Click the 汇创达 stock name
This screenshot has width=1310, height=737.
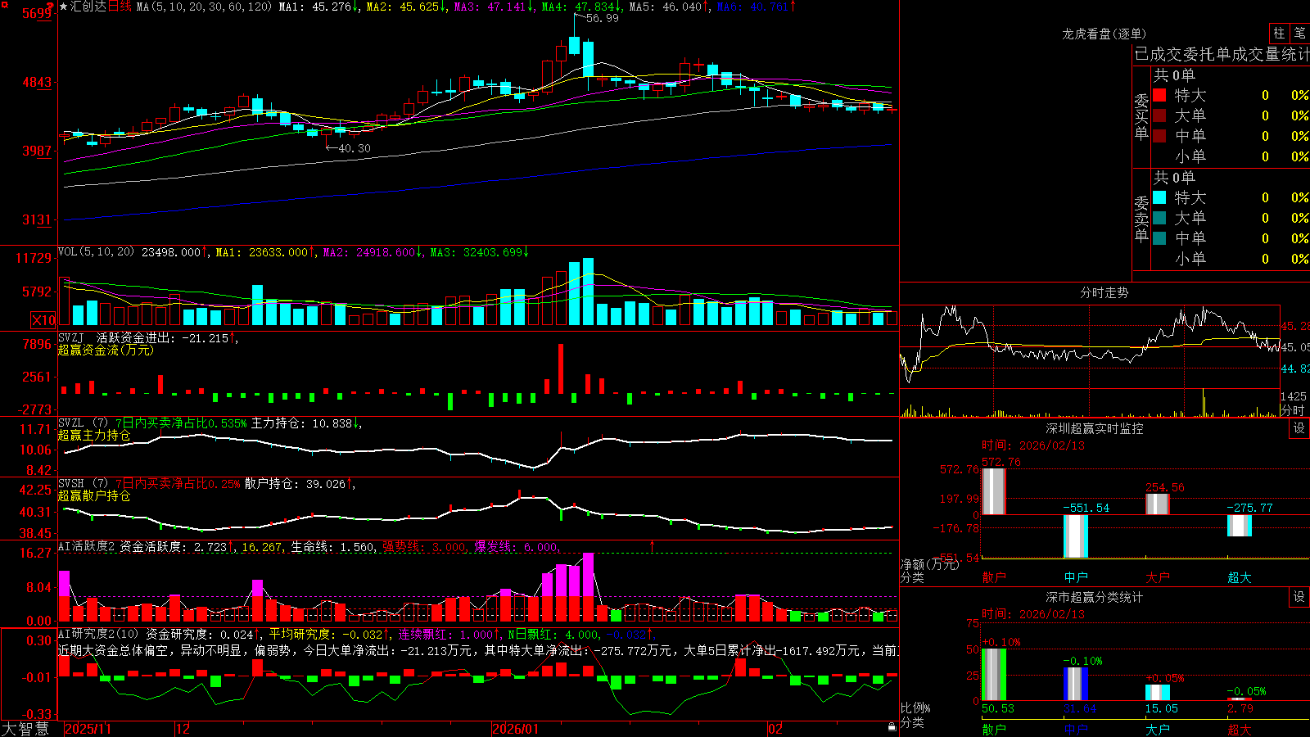[88, 7]
